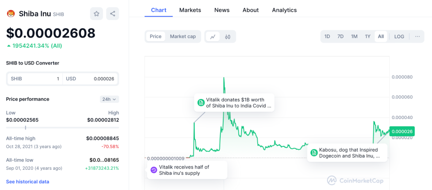Go to the About tab
Viewport: 432px width, 190px height.
(x=251, y=10)
